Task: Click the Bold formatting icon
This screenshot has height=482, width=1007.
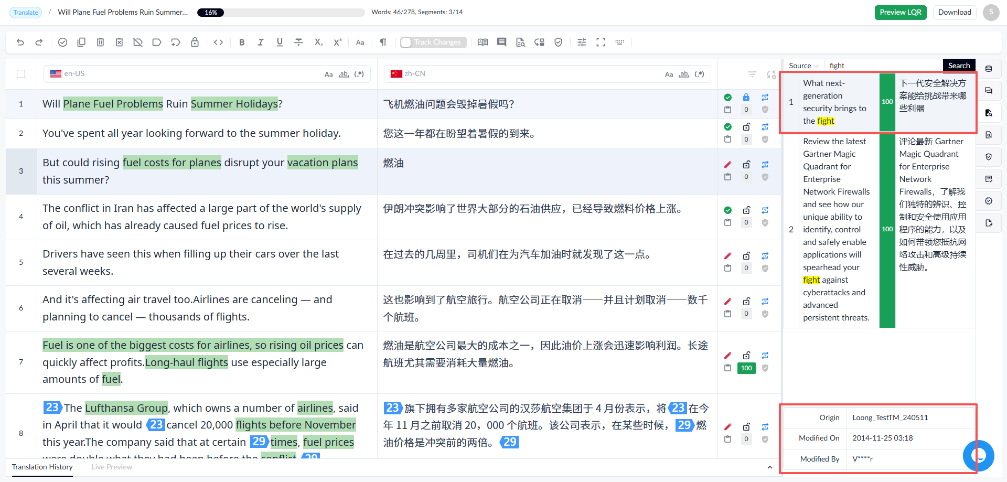Action: [242, 42]
